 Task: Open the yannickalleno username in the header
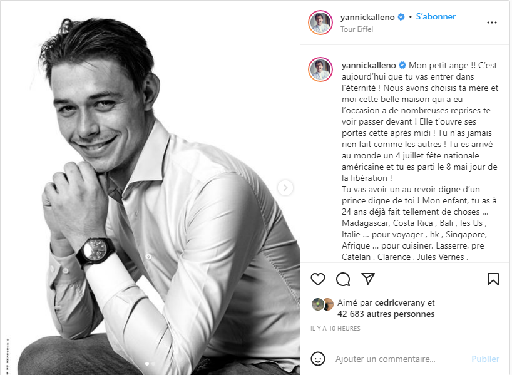pyautogui.click(x=368, y=17)
